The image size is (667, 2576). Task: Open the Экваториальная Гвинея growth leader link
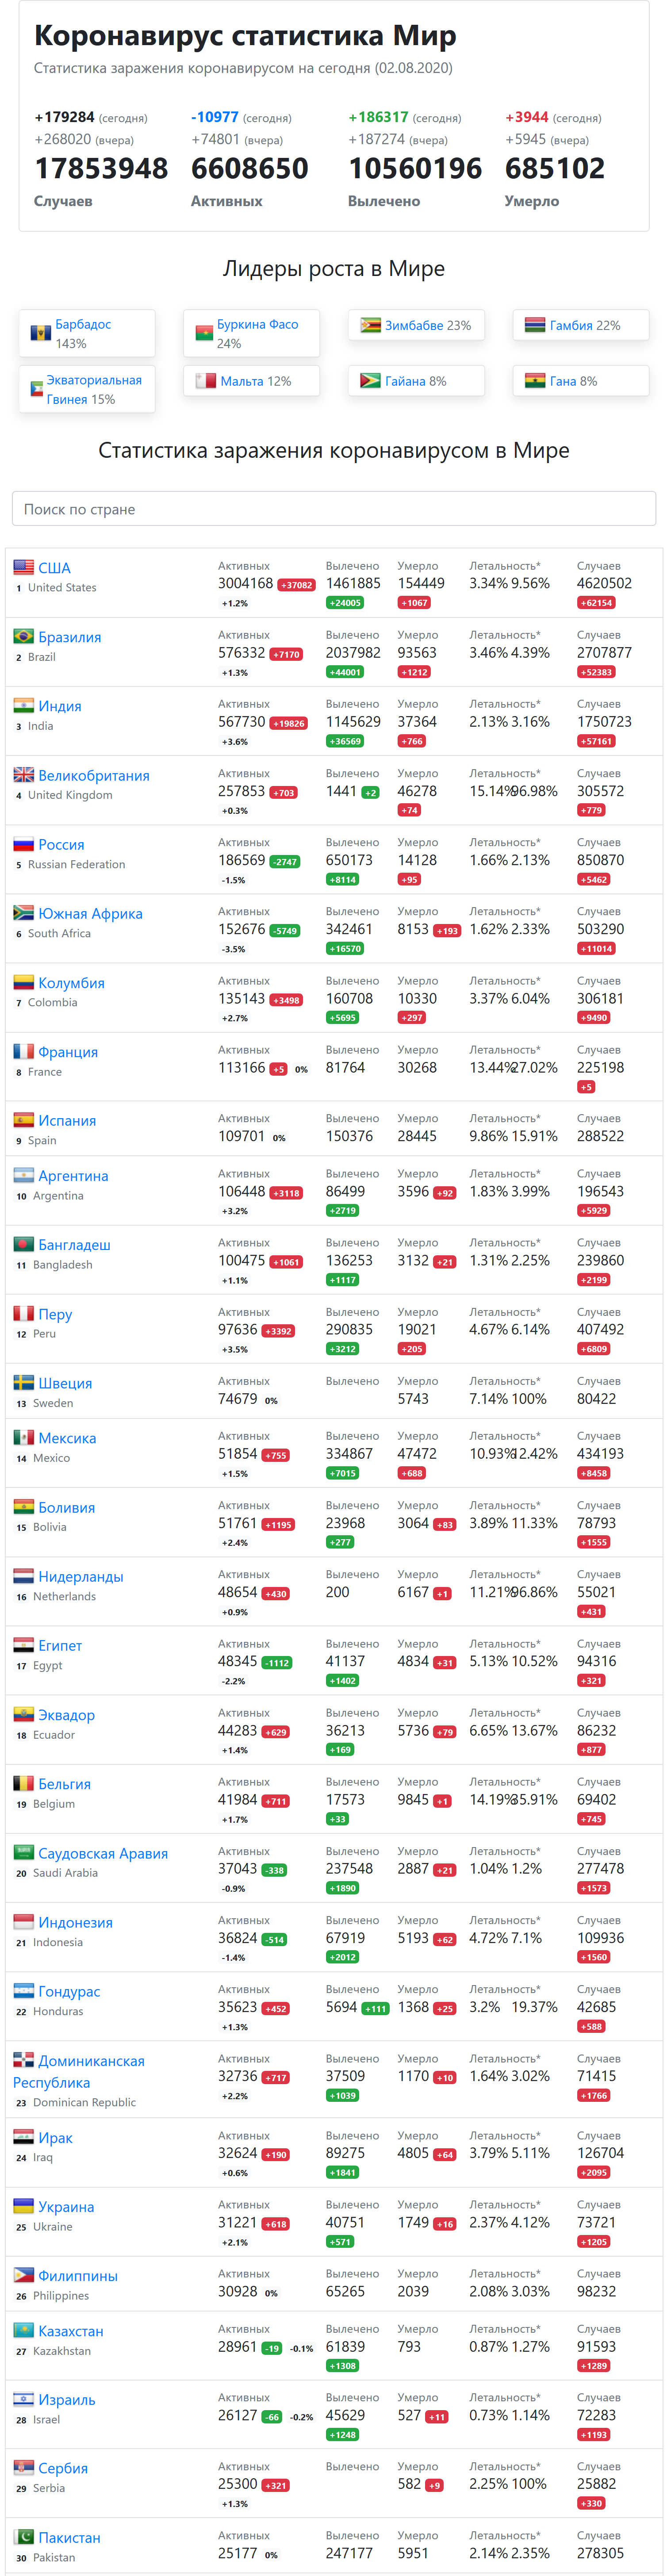point(94,389)
